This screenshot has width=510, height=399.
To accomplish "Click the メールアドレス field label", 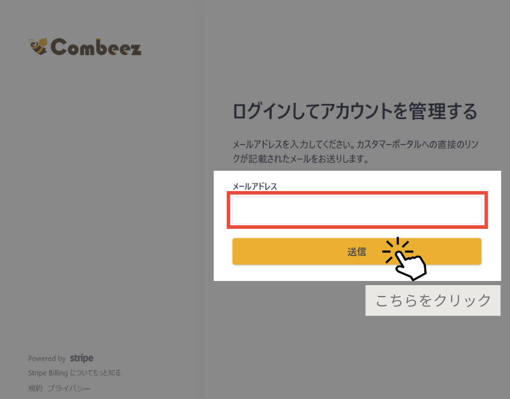I will [x=254, y=186].
